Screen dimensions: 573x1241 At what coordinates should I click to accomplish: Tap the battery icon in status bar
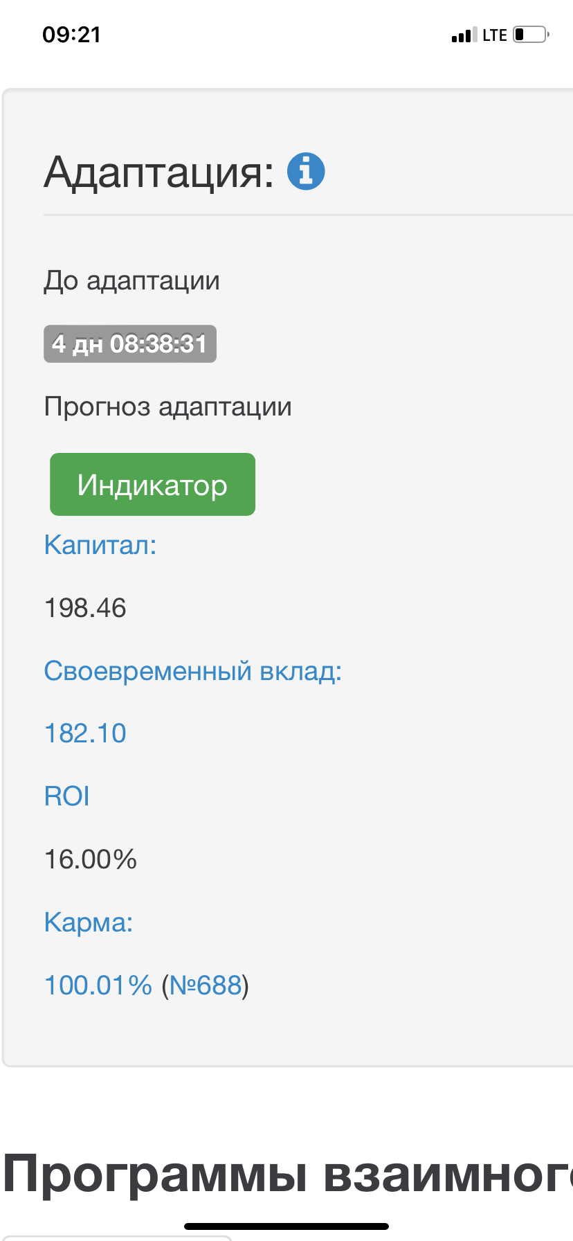[531, 35]
